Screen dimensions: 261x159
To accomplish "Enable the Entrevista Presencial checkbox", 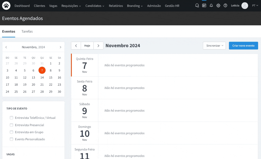I will [x=11, y=125].
